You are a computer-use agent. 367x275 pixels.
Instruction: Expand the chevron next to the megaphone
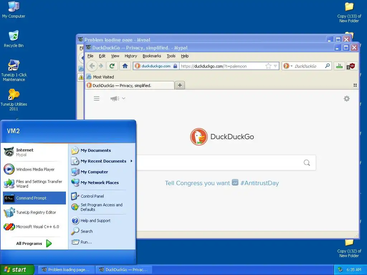pyautogui.click(x=124, y=98)
